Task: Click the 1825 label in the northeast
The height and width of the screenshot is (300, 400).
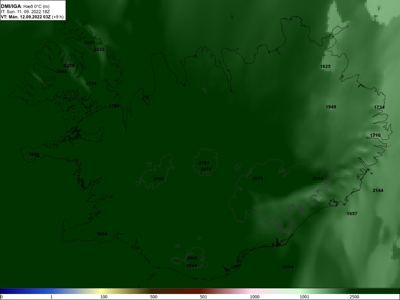Action: coord(325,66)
